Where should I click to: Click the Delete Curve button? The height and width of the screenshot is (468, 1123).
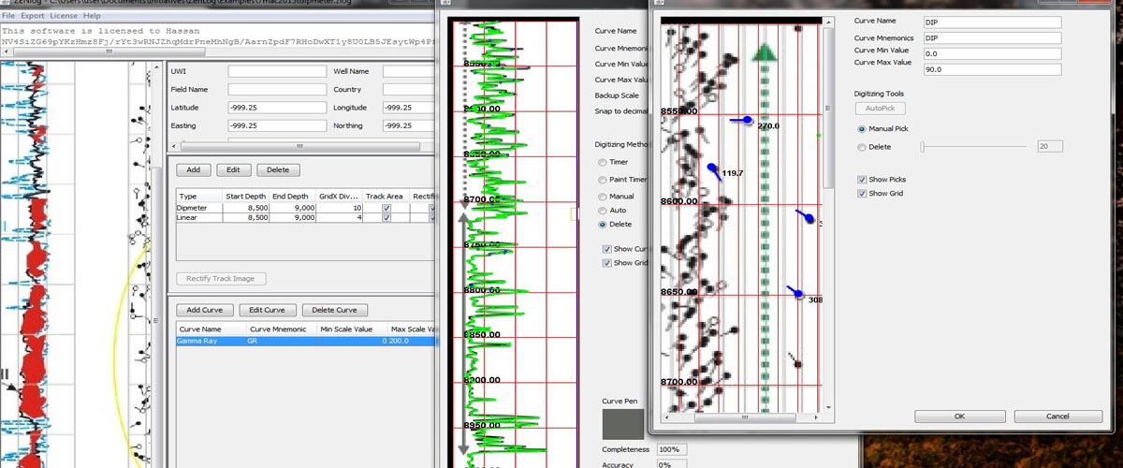click(x=335, y=310)
